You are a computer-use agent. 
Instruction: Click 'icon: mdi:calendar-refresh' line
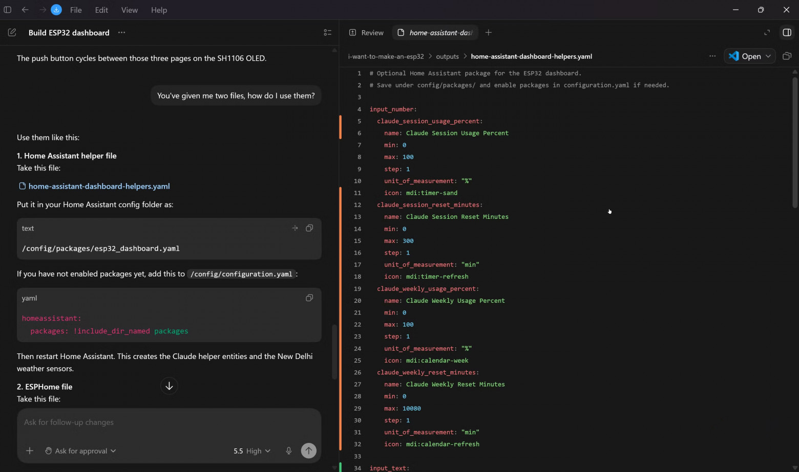432,444
